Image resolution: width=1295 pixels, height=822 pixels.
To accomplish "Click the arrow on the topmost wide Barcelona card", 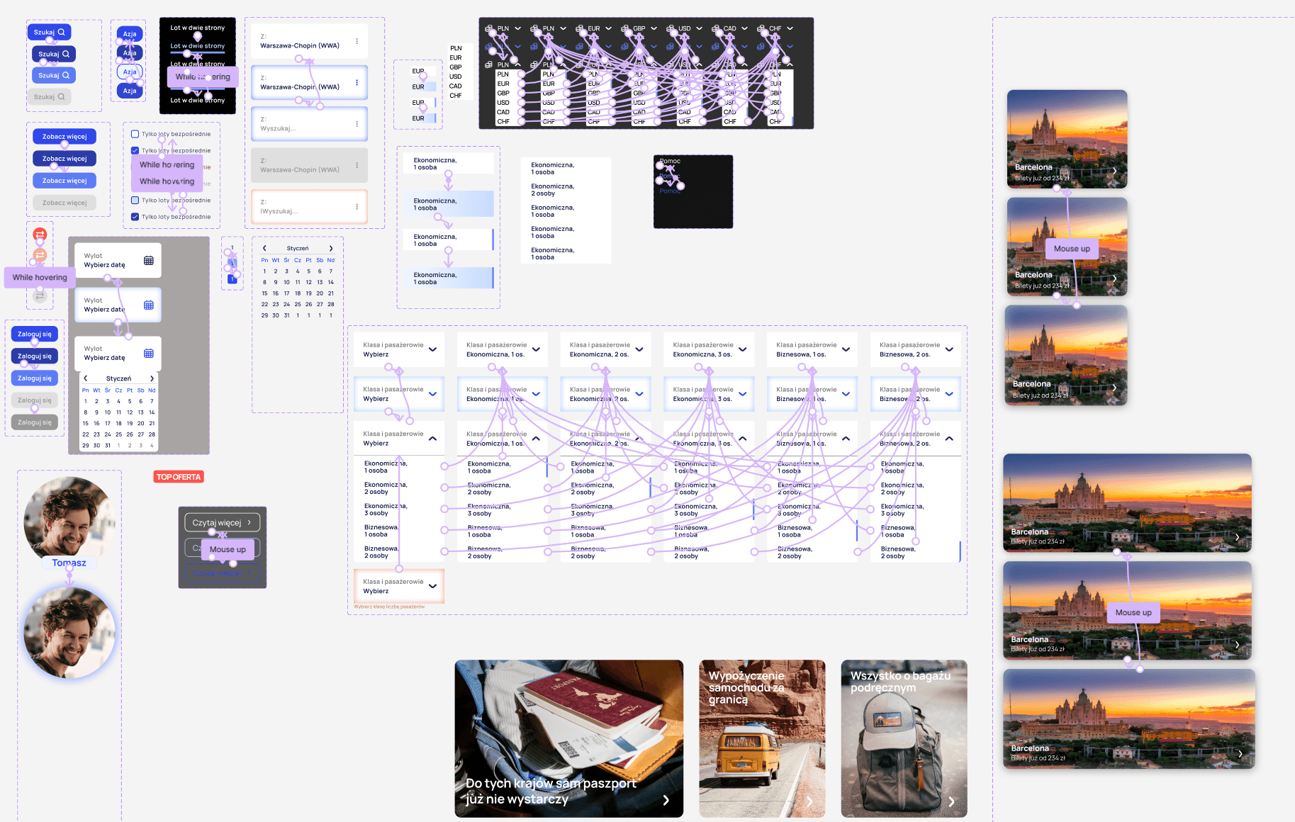I will (1238, 537).
